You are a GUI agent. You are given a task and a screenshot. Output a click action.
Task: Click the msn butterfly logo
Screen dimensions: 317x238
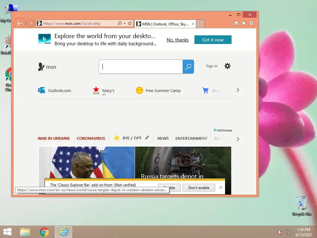point(47,67)
